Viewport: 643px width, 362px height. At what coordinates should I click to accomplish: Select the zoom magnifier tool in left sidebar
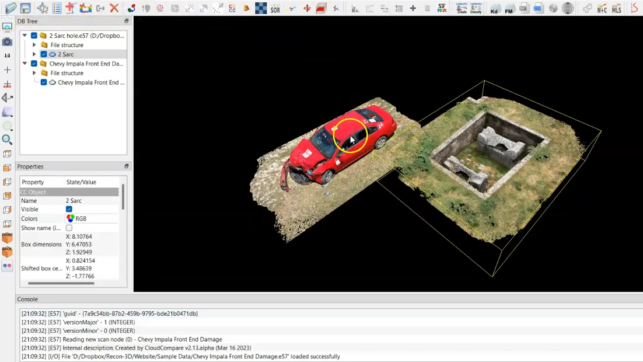click(7, 140)
